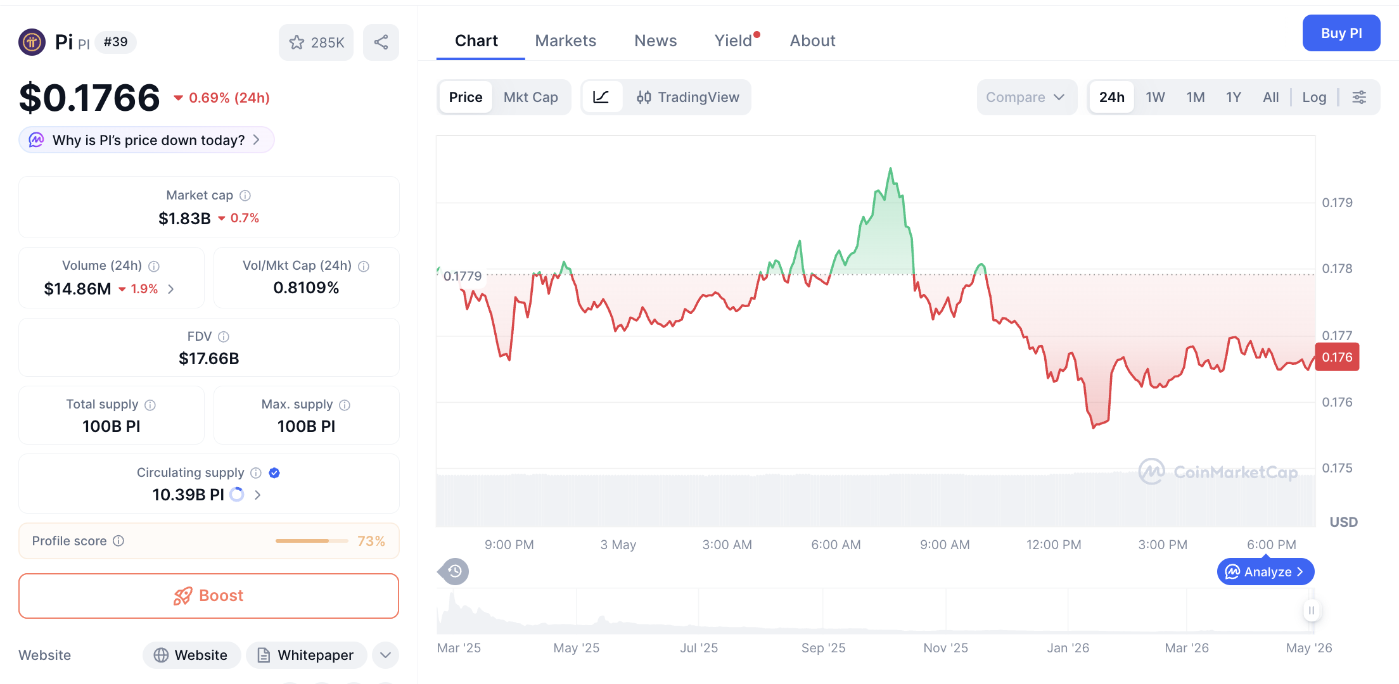Select the All time range
The height and width of the screenshot is (684, 1399).
tap(1271, 97)
